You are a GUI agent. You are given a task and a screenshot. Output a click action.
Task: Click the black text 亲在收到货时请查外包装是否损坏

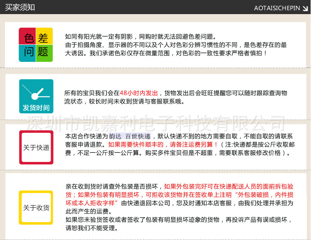(x=112, y=186)
